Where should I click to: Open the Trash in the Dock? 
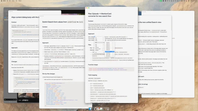[108, 109]
